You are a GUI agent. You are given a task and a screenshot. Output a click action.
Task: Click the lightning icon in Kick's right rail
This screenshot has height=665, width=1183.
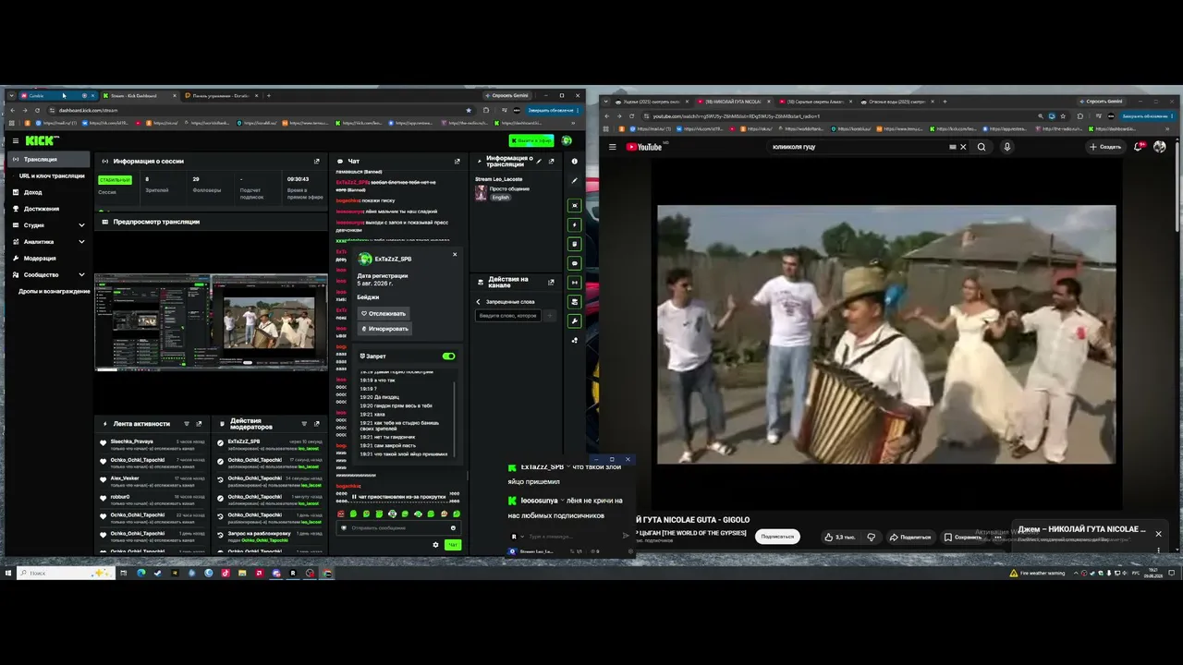click(x=575, y=224)
